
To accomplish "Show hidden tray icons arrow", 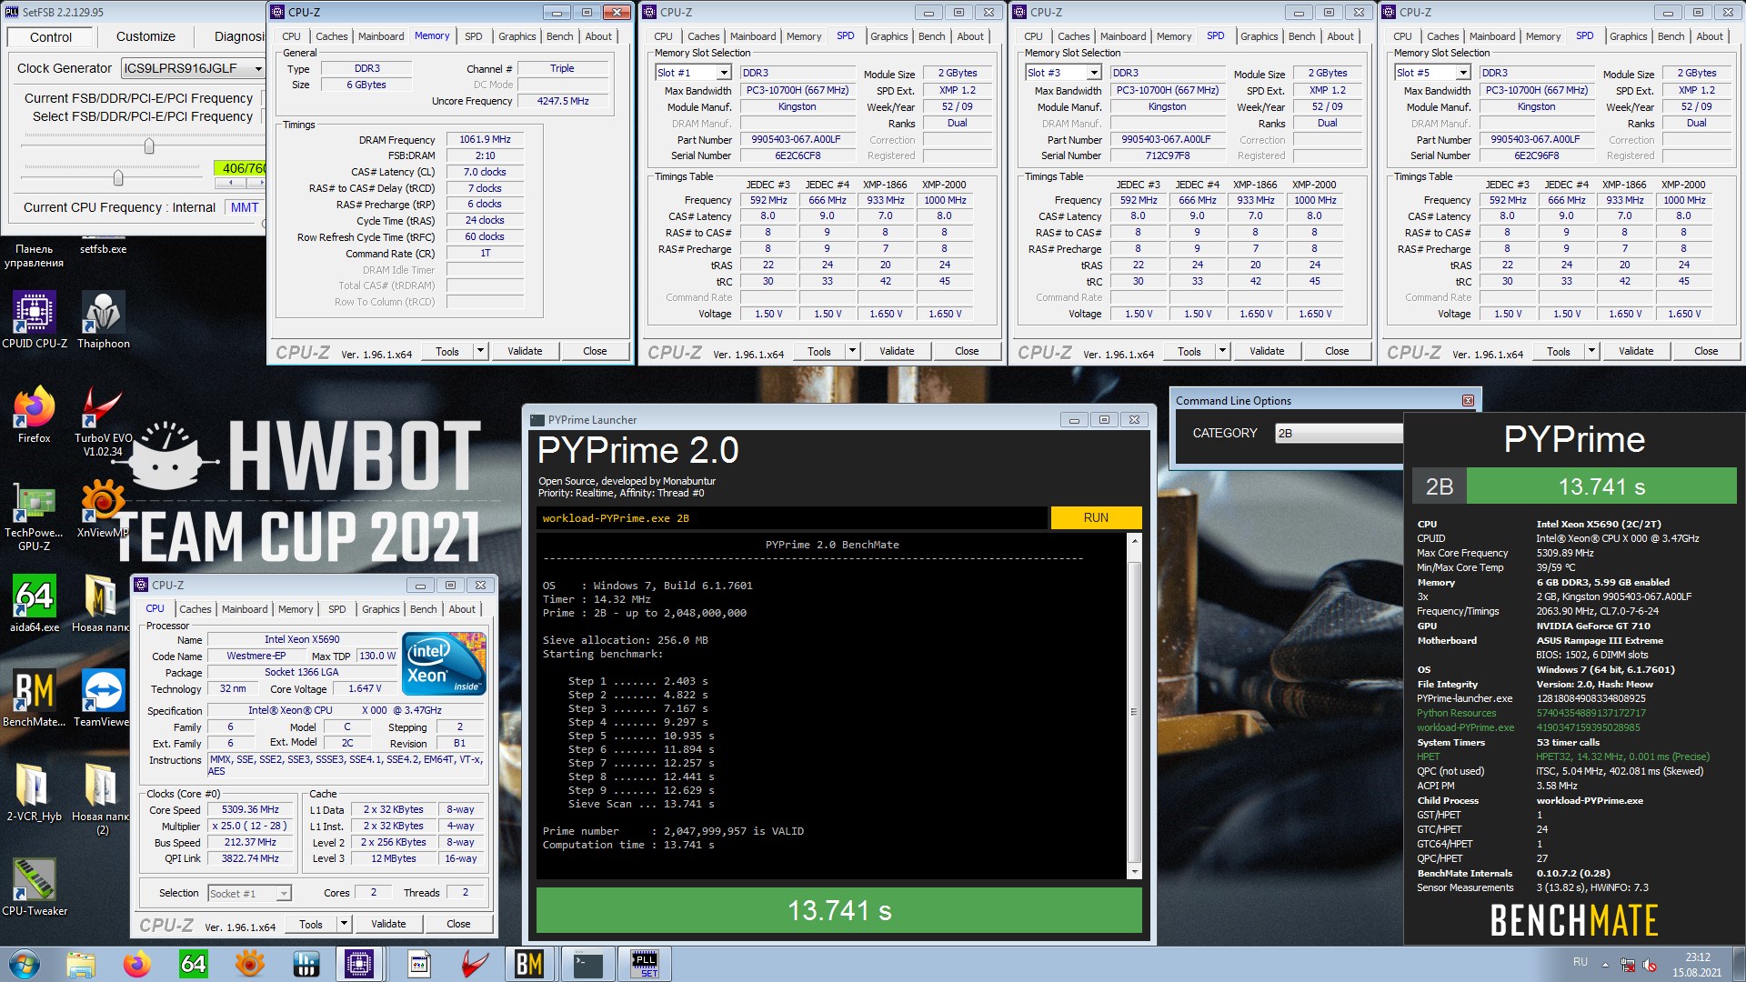I will [1605, 965].
